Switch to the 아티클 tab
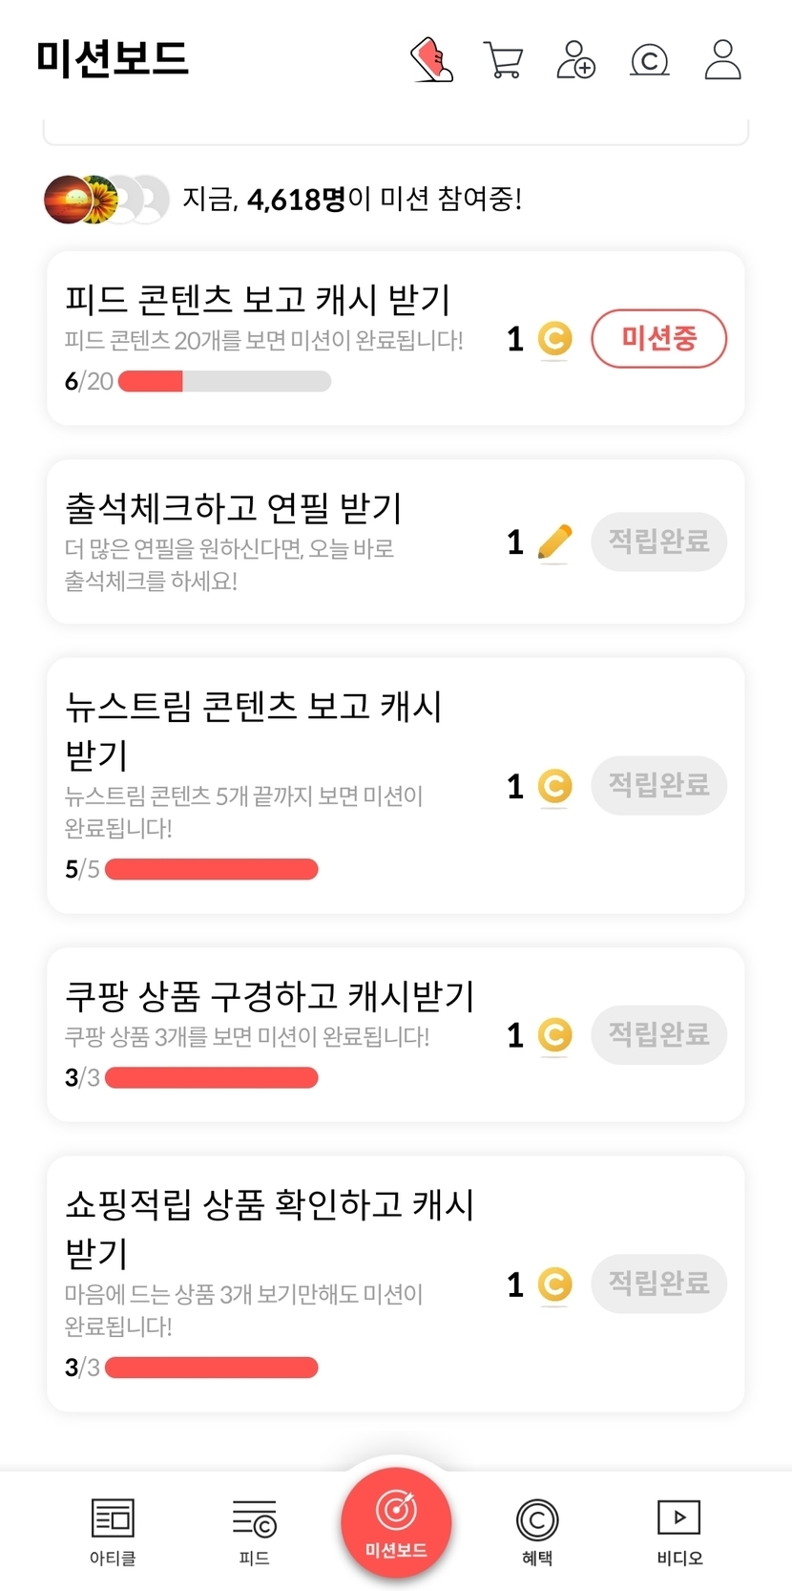Viewport: 792px width, 1591px height. click(113, 1531)
